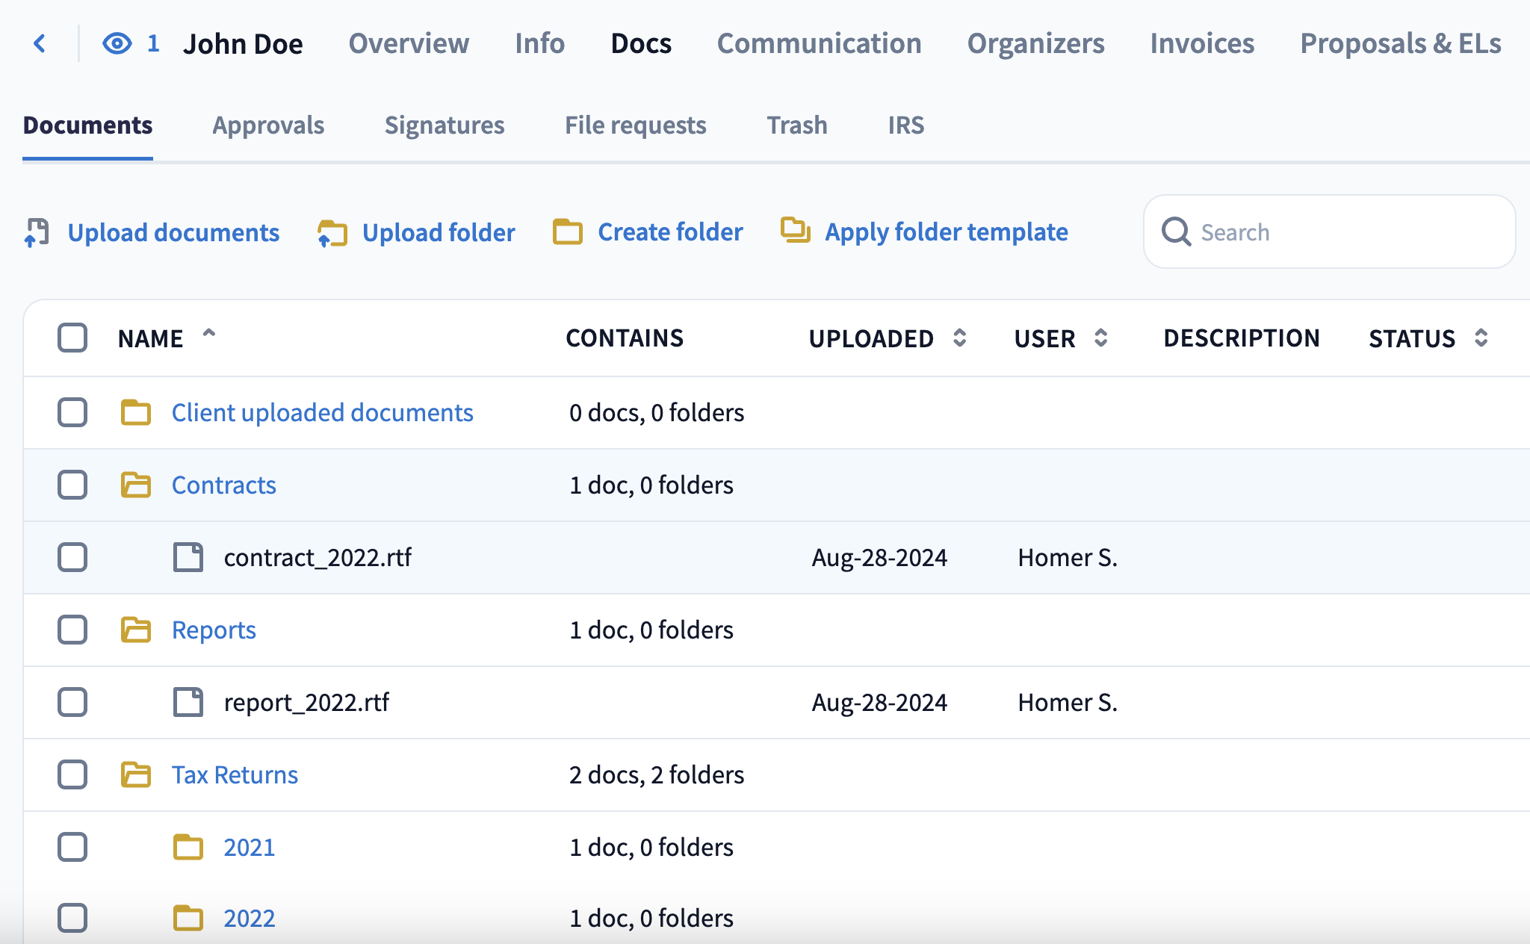
Task: Collapse the Tax Returns folder icon
Action: coord(136,774)
